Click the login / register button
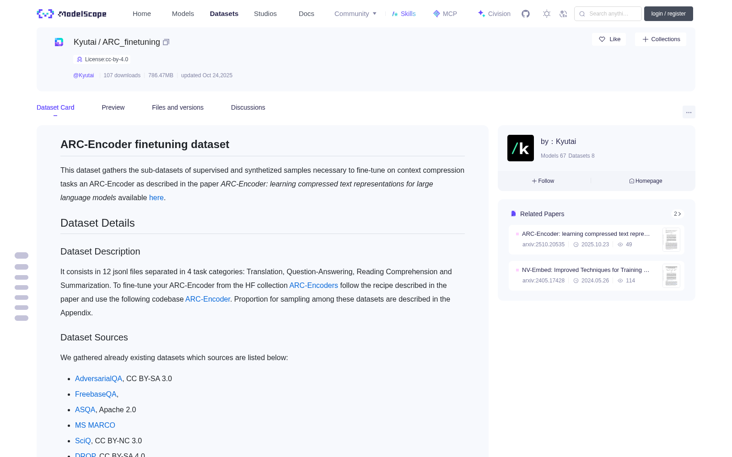732x457 pixels. coord(668,14)
